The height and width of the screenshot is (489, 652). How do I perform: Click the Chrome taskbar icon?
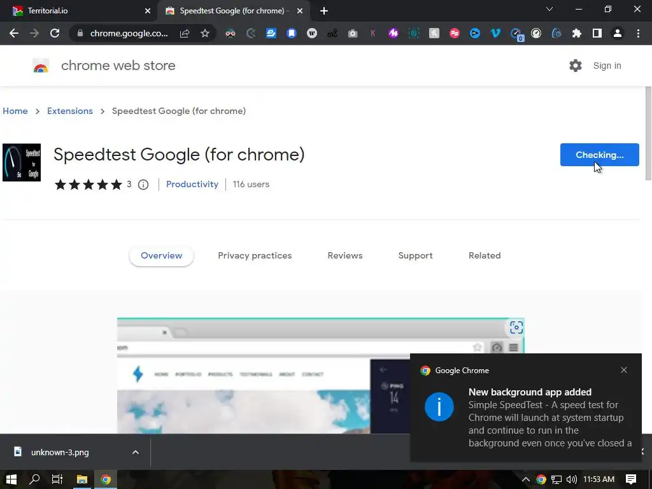tap(106, 479)
